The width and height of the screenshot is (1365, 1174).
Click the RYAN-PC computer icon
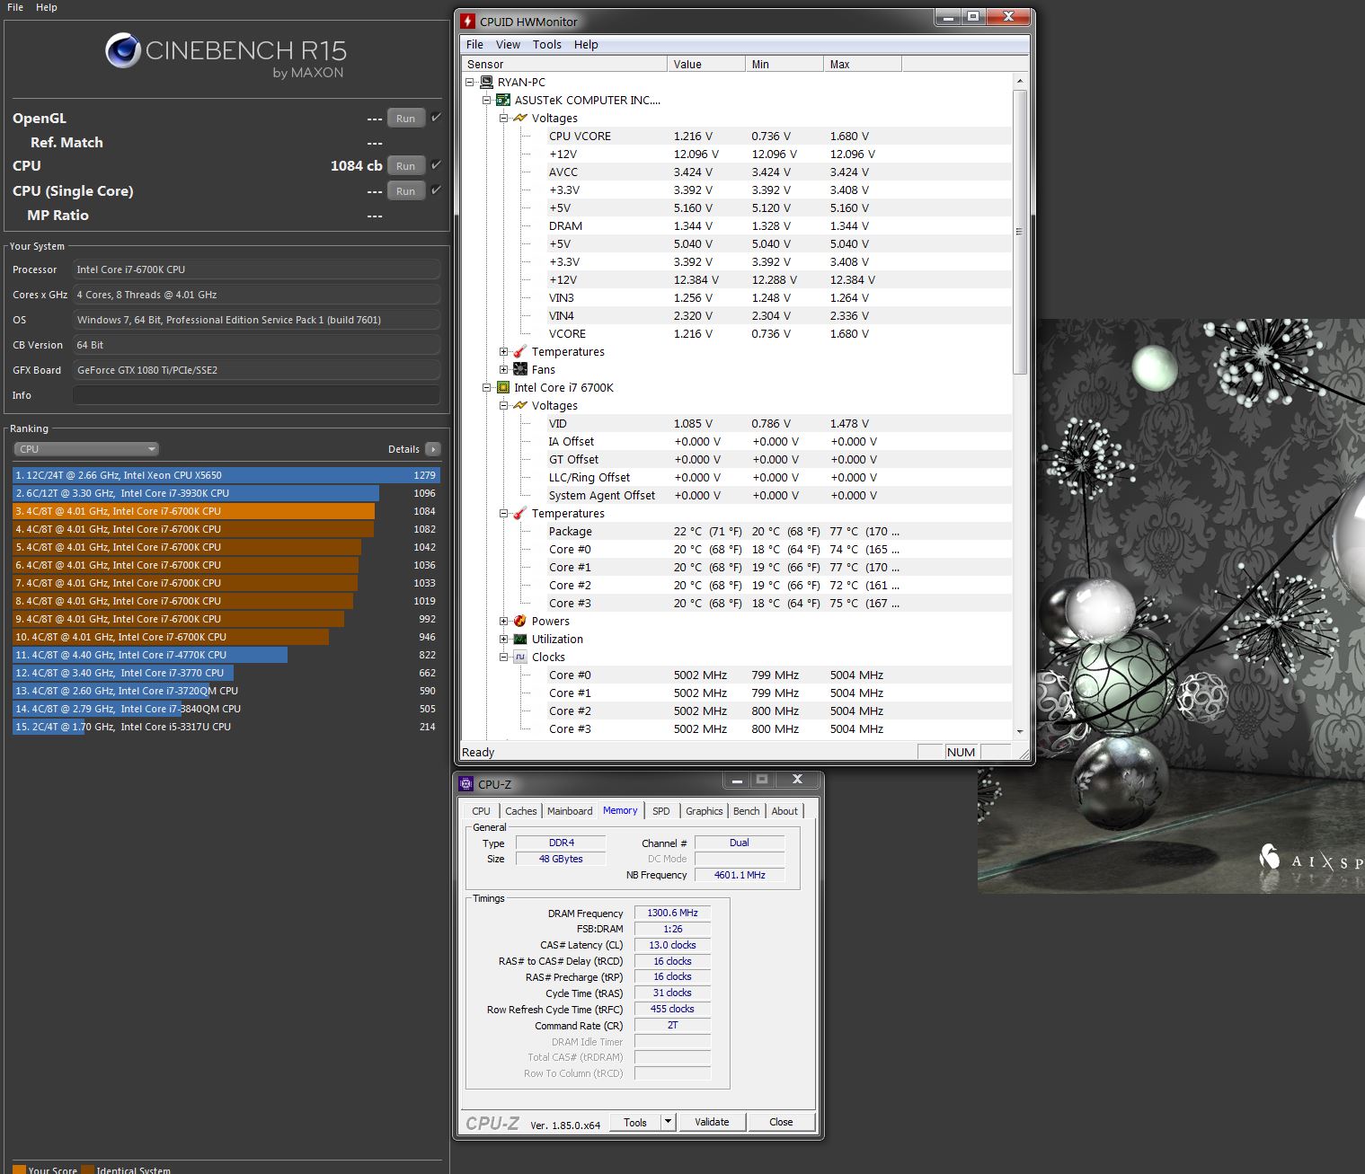[486, 82]
